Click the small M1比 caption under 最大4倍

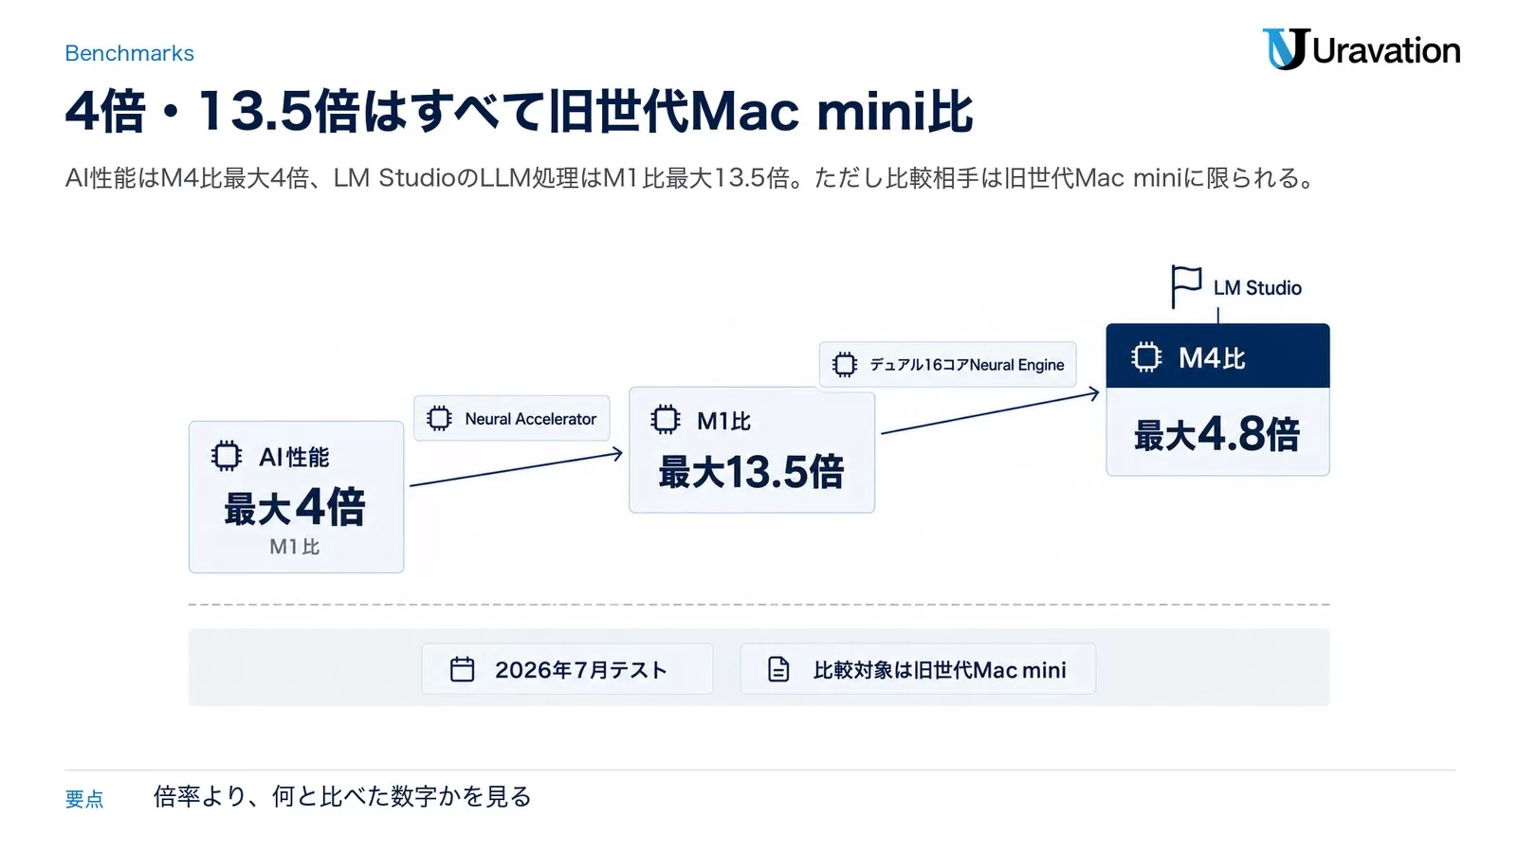(295, 547)
